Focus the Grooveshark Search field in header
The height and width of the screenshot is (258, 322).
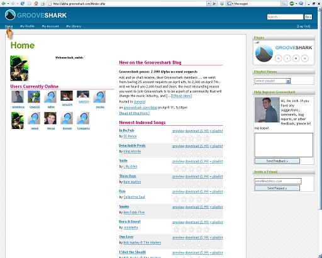pyautogui.click(x=285, y=17)
